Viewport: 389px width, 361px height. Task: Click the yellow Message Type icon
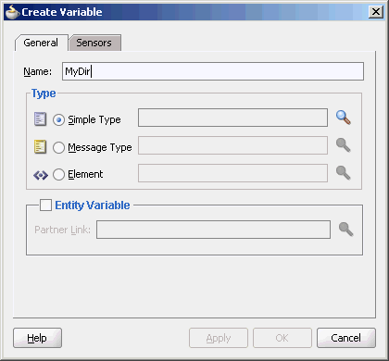[x=40, y=147]
